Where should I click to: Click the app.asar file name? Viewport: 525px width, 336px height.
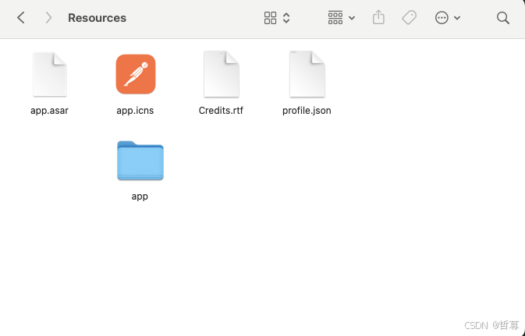point(50,111)
